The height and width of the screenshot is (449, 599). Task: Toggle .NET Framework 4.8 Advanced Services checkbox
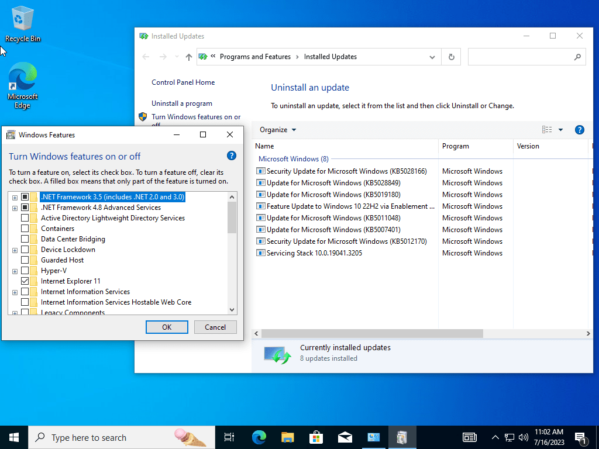click(25, 208)
